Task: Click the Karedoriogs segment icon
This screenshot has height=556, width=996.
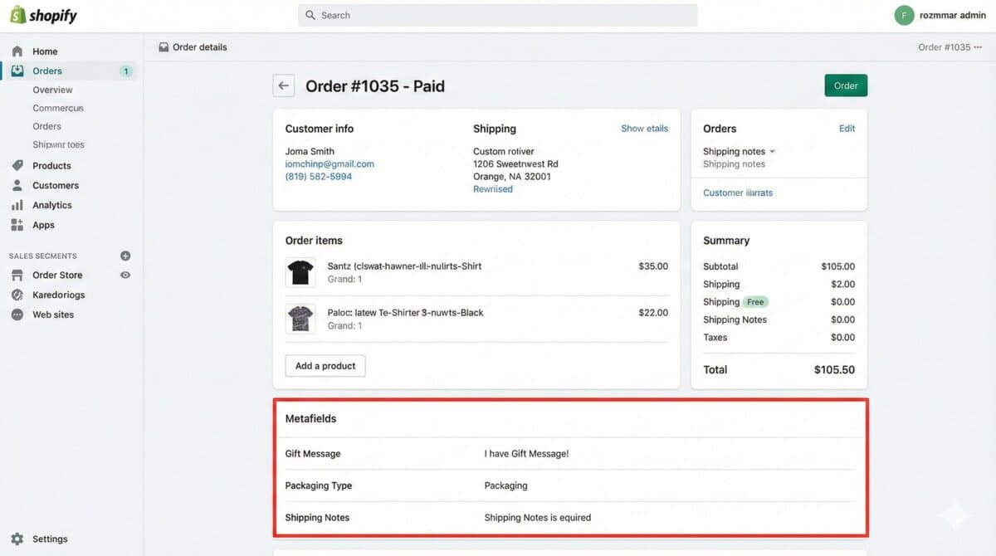Action: point(17,295)
